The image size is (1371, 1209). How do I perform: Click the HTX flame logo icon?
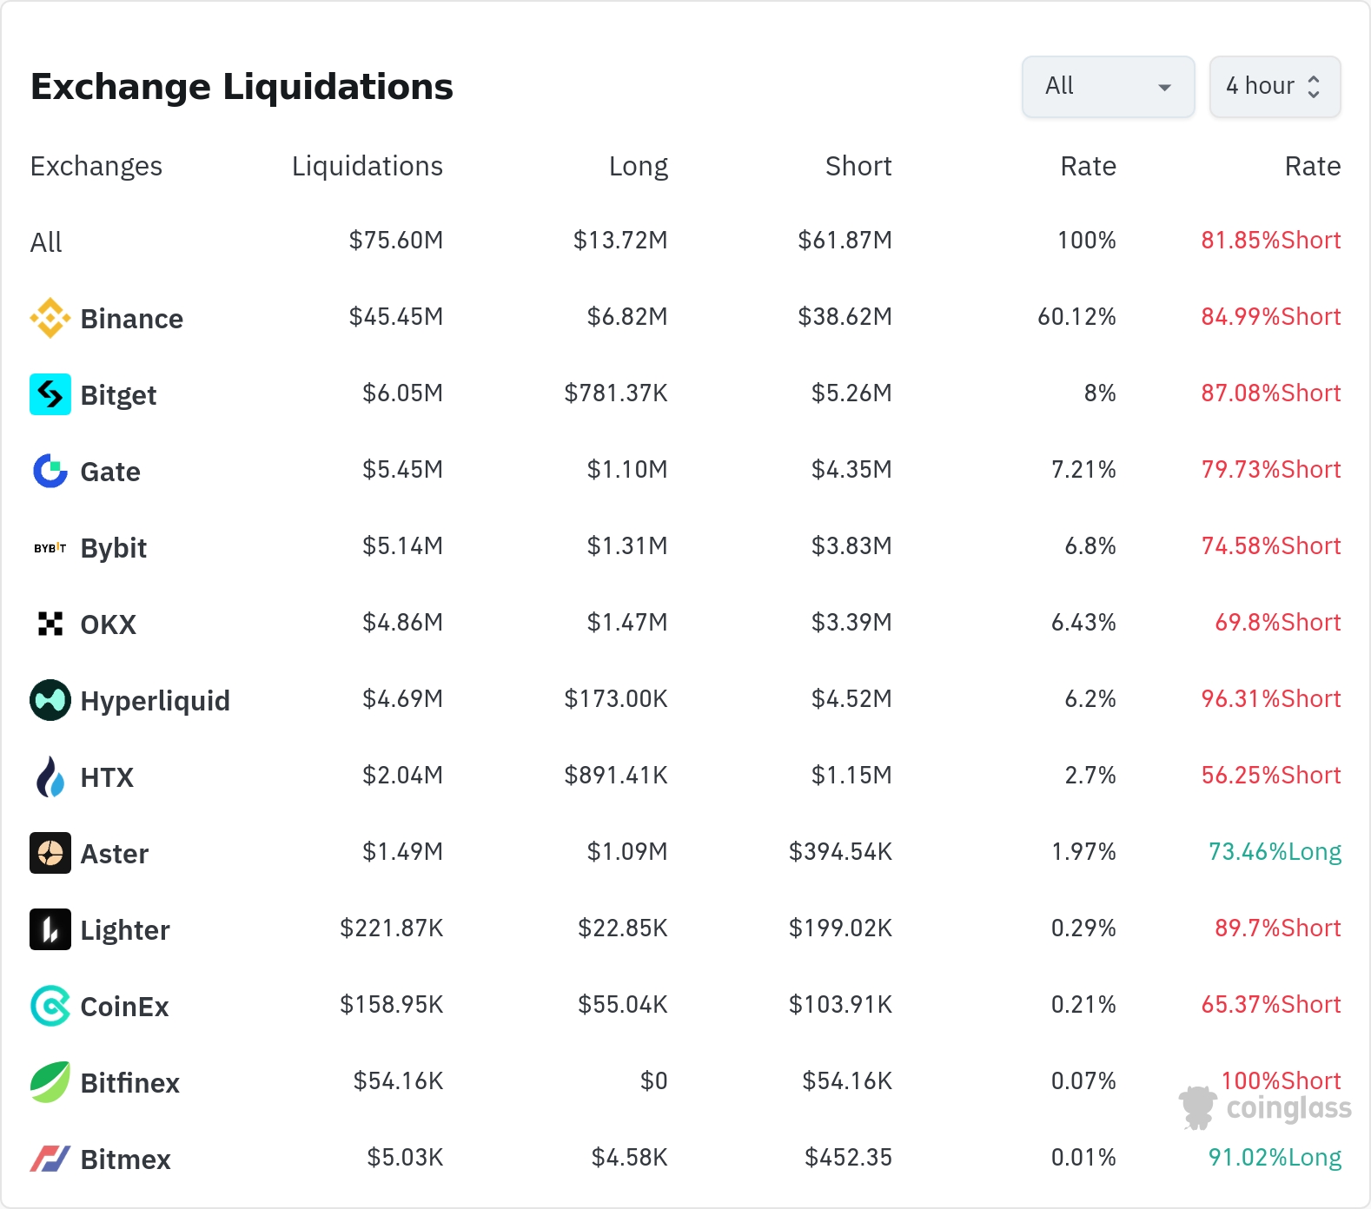click(x=50, y=776)
